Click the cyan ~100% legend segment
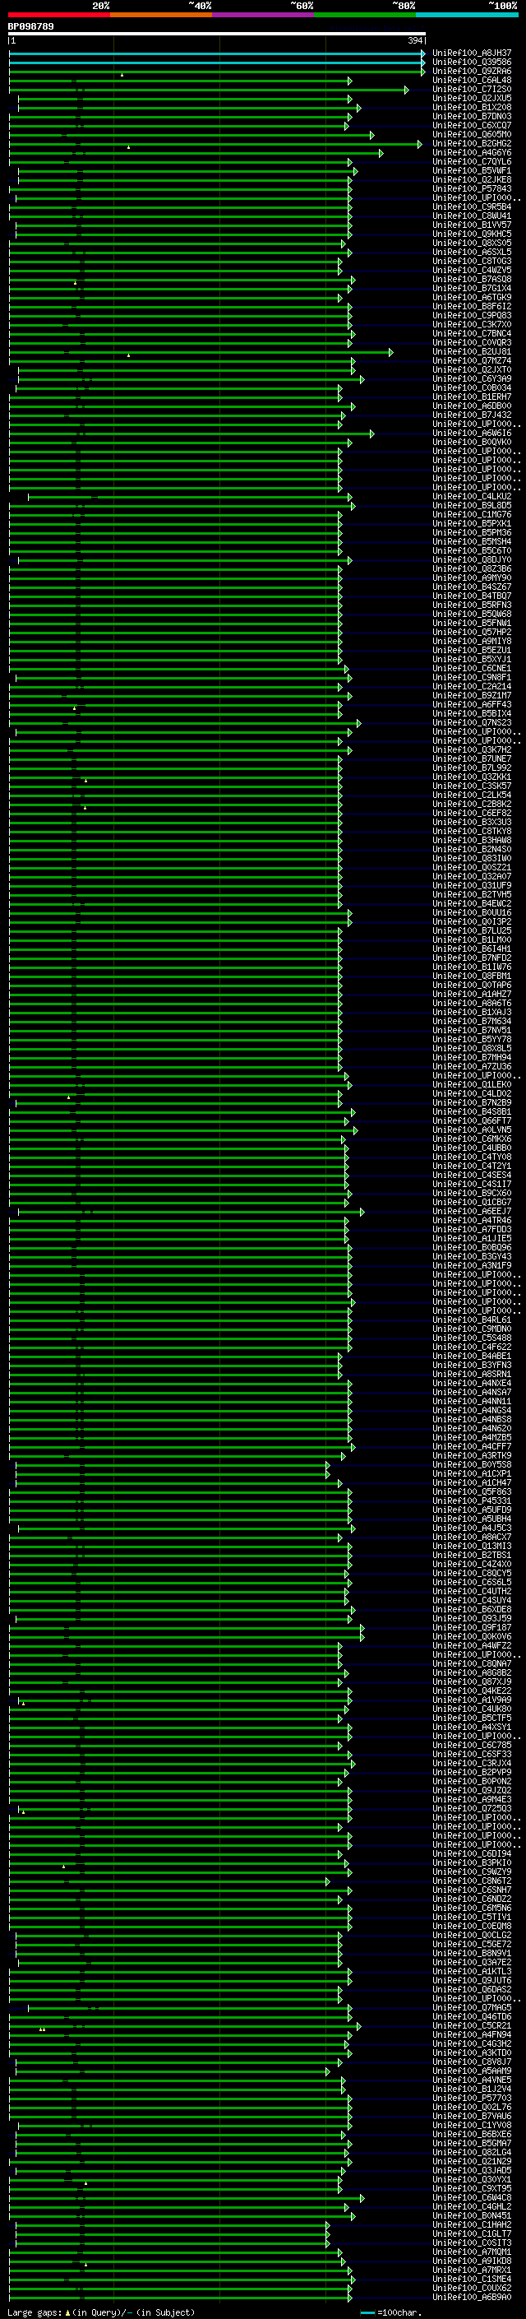Image resolution: width=526 pixels, height=2319 pixels. (467, 15)
